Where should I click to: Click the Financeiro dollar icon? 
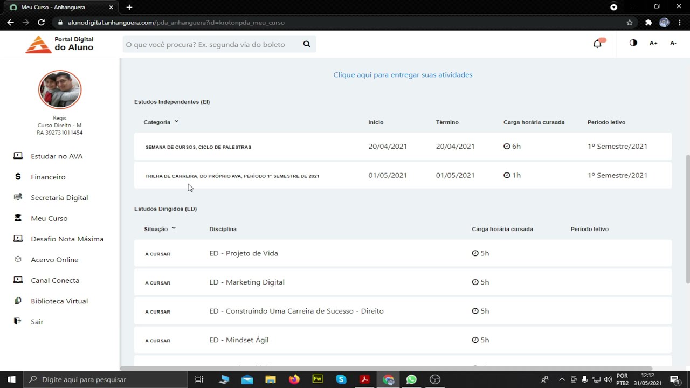point(18,177)
